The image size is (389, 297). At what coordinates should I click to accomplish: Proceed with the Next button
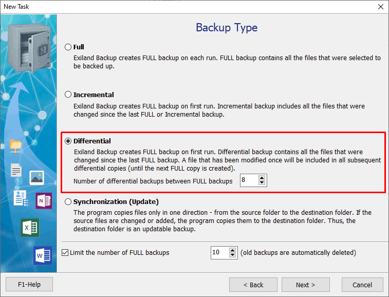(x=306, y=285)
